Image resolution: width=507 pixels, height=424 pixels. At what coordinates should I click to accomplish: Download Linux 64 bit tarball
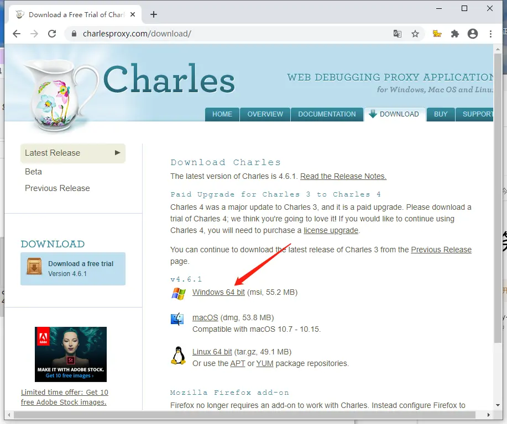coord(212,352)
